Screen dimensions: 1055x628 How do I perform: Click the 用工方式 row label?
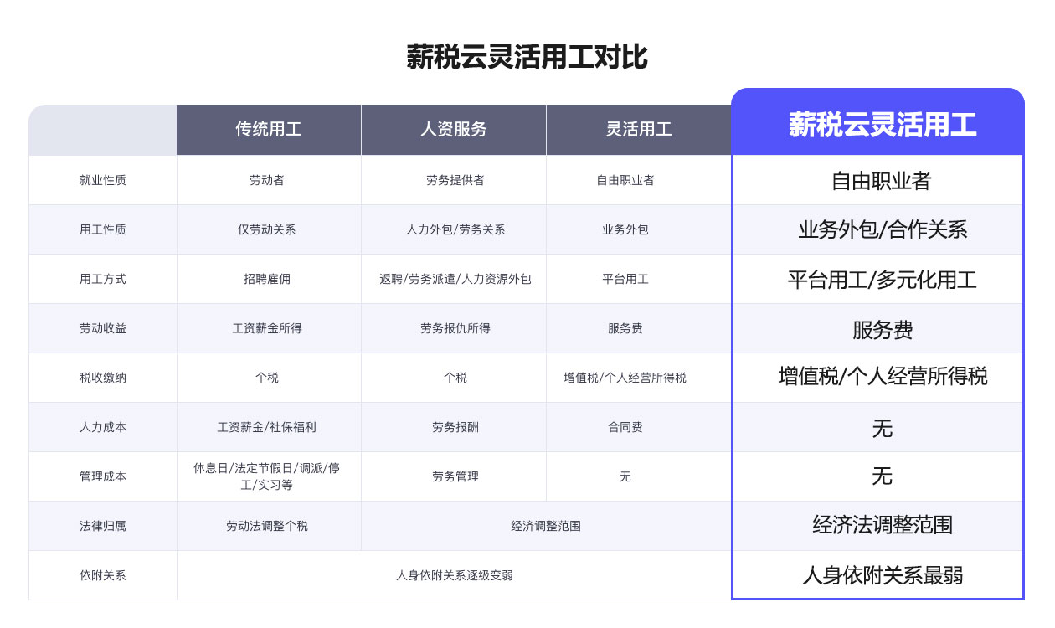tap(103, 279)
